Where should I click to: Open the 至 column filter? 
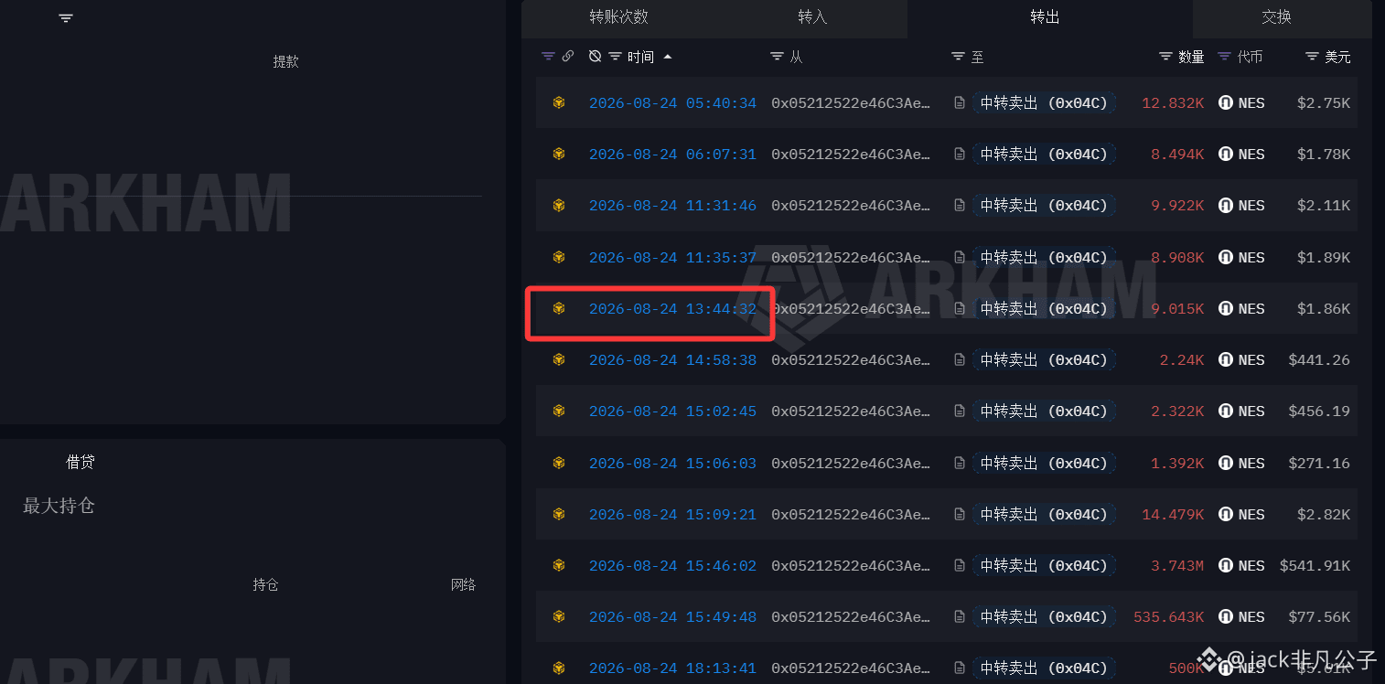coord(958,57)
